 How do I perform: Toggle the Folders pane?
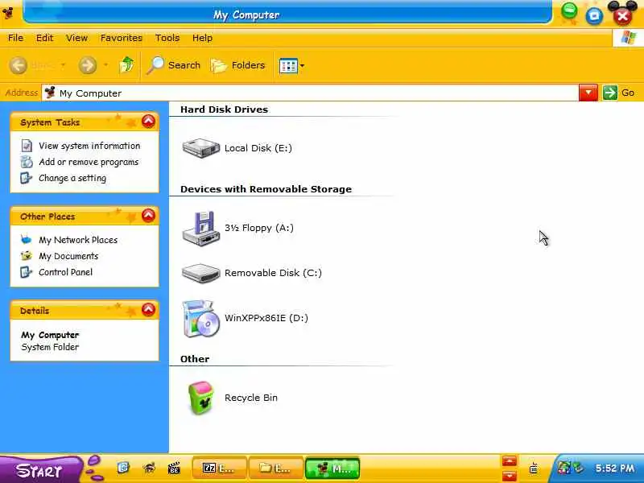point(237,65)
